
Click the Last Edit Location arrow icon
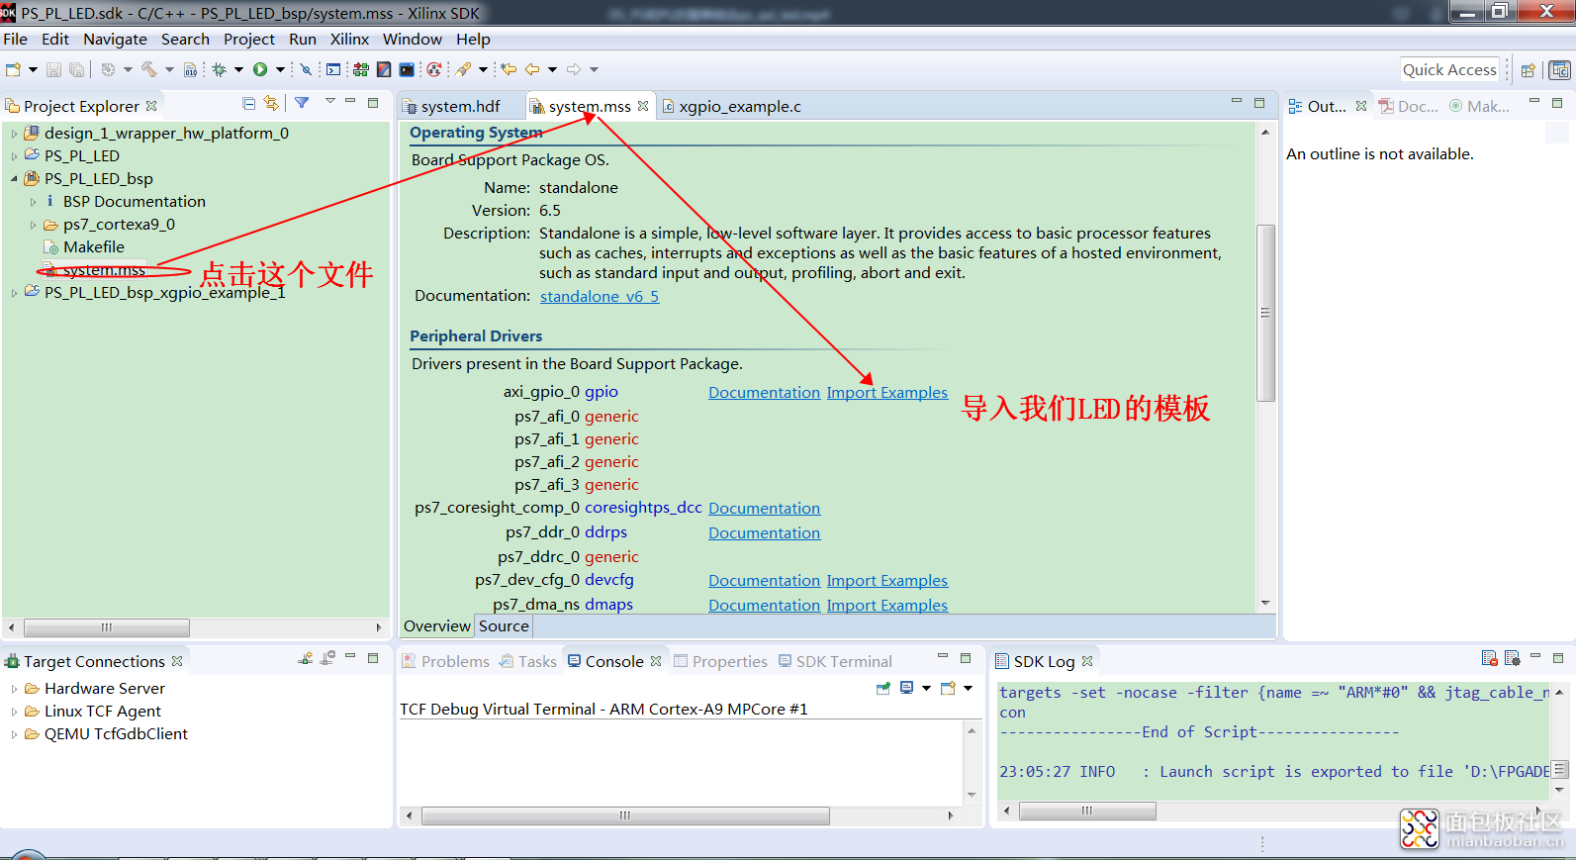[509, 69]
